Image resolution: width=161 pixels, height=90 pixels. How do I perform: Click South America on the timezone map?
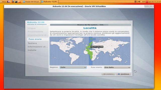click(x=74, y=58)
